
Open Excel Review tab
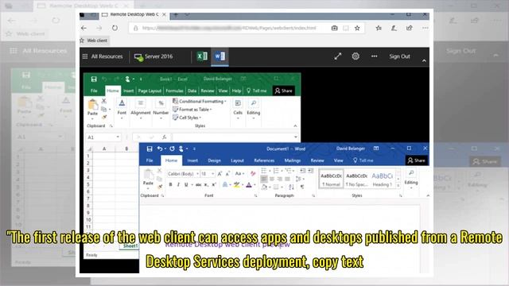(208, 91)
